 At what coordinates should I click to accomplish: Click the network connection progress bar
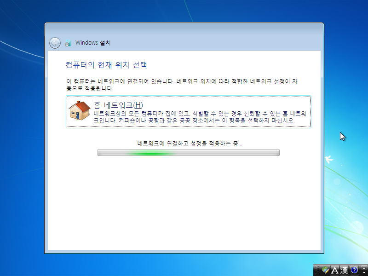(x=189, y=153)
